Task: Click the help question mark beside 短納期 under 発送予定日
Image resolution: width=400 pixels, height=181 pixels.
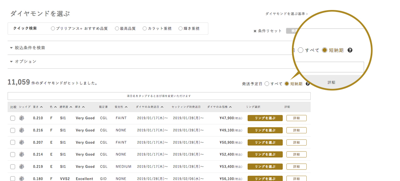Action: (x=308, y=84)
